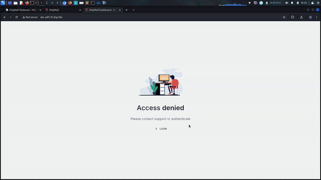Go back to the previous page
This screenshot has height=180, width=321.
click(x=4, y=17)
